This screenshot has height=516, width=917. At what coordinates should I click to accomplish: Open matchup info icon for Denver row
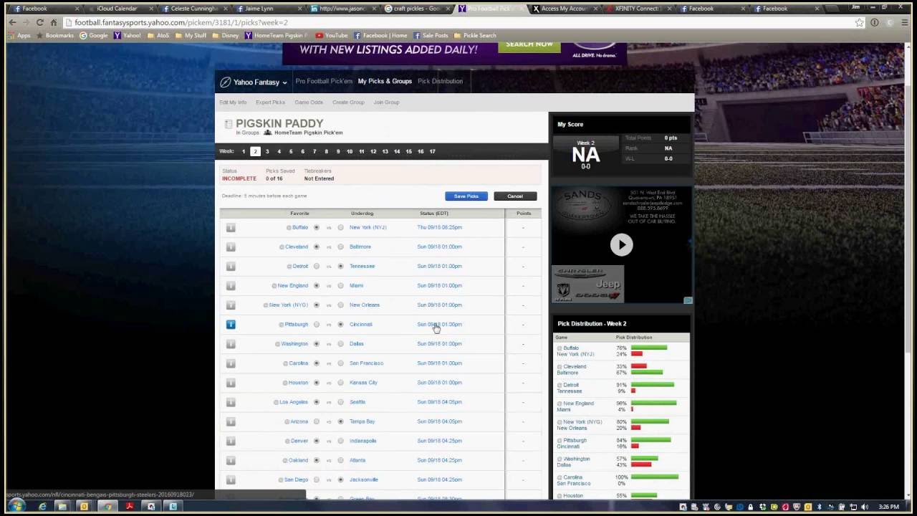[x=231, y=441]
